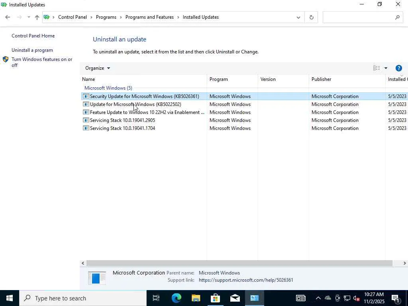Click Installed Updates breadcrumb segment

201,17
